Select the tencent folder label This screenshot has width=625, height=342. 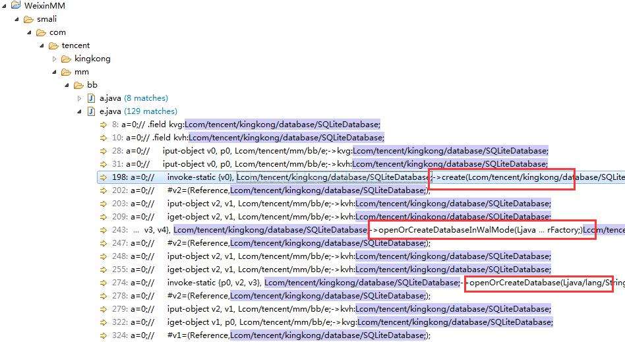tap(76, 45)
